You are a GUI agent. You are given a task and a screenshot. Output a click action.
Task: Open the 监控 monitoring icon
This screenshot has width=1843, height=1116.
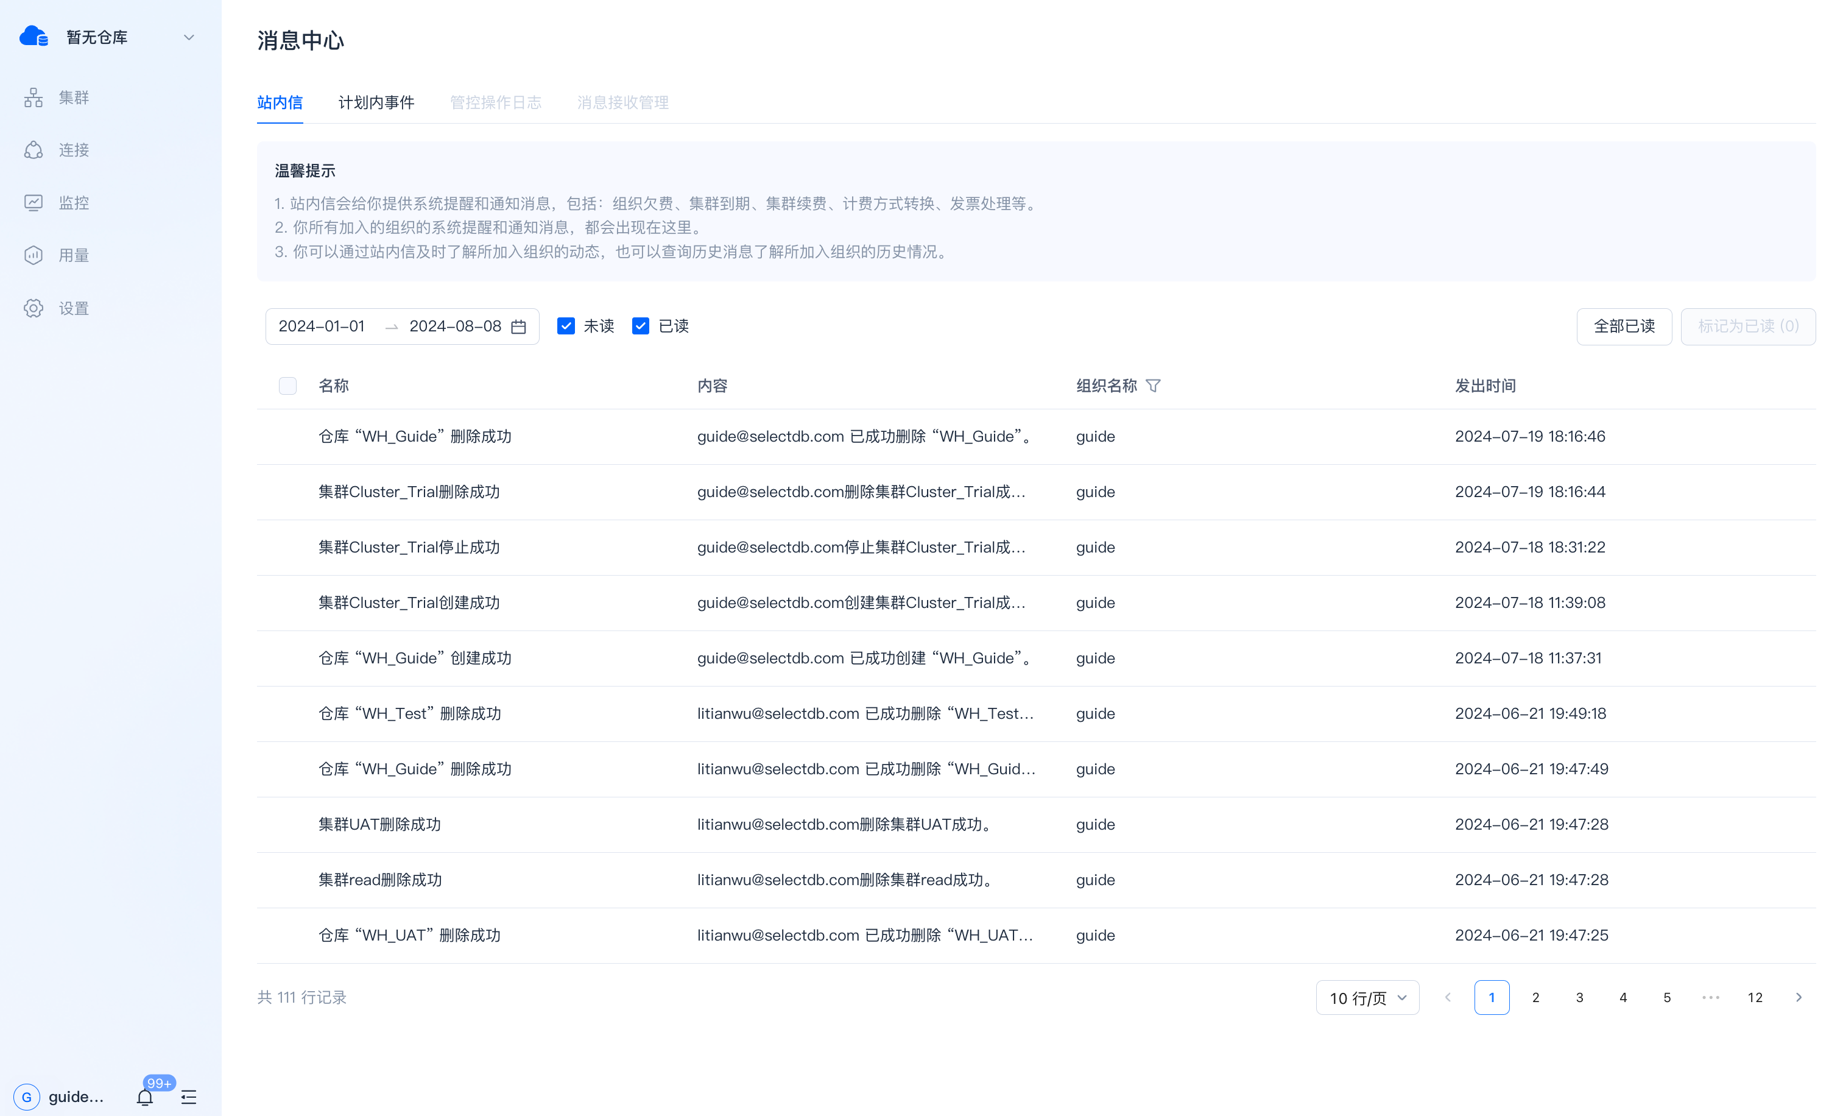tap(33, 203)
